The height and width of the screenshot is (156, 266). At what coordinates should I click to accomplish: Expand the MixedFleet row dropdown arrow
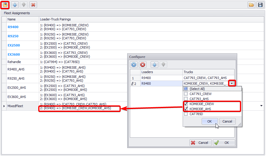(x=261, y=106)
